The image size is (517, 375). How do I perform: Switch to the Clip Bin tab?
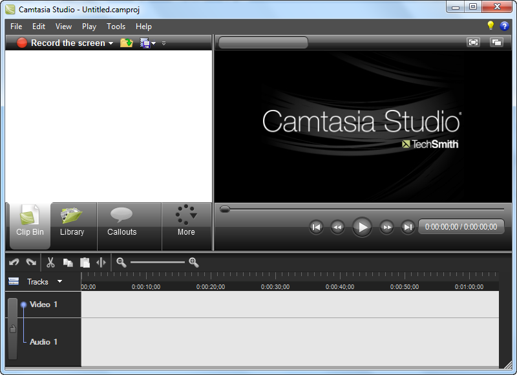tap(30, 226)
